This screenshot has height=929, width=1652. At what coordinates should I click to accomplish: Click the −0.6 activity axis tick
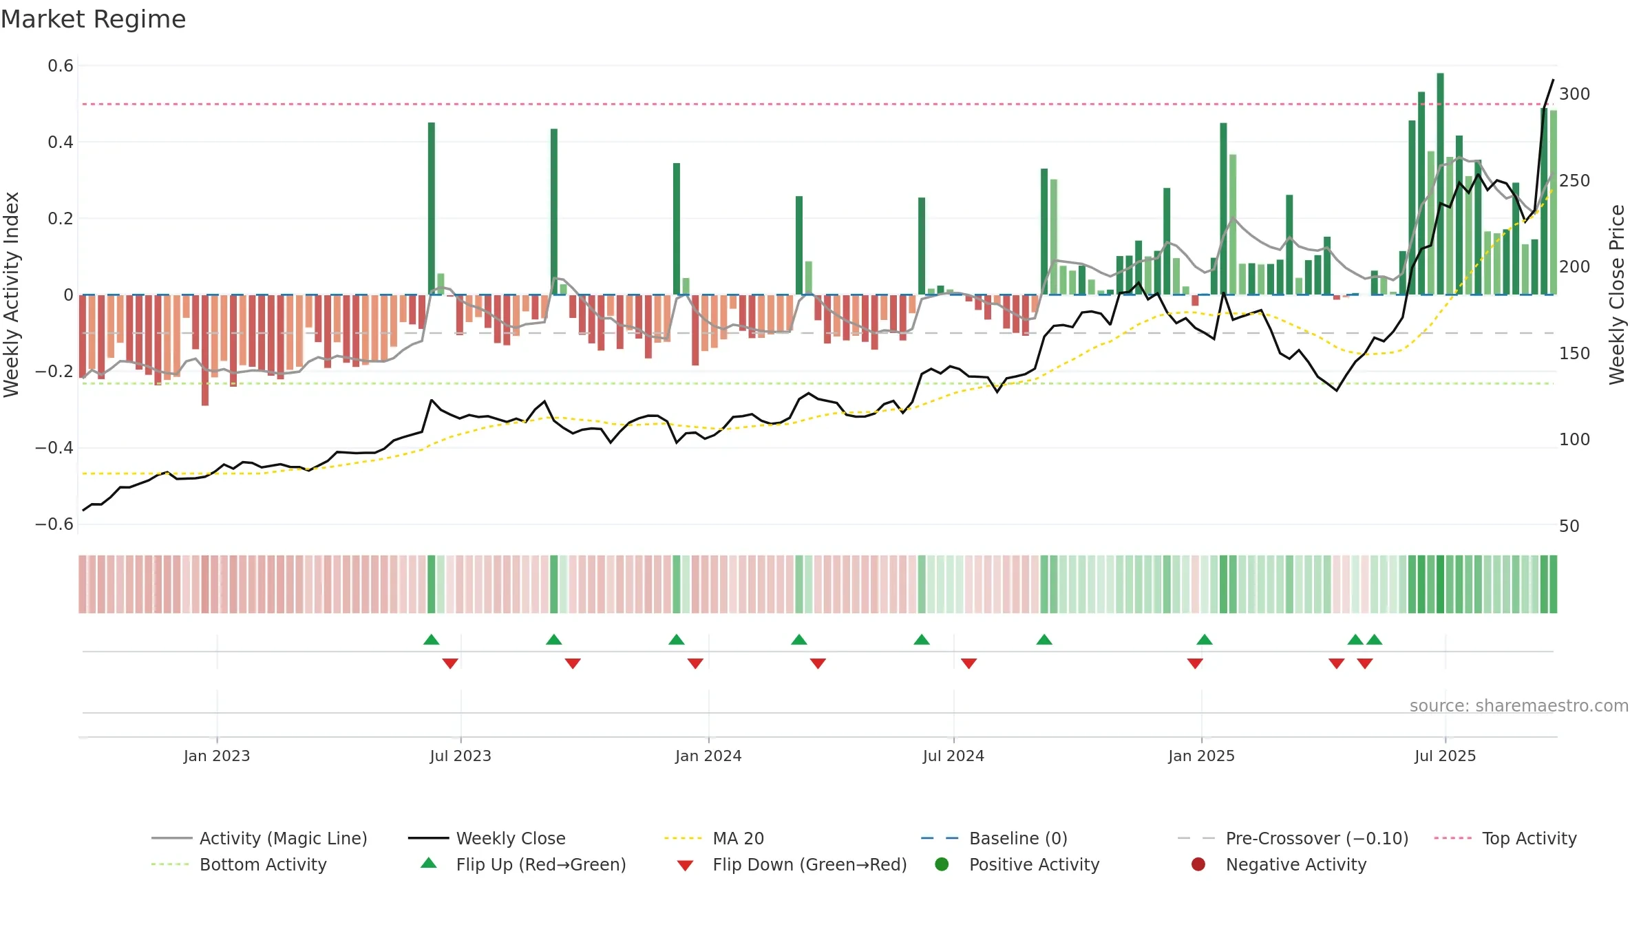click(54, 524)
